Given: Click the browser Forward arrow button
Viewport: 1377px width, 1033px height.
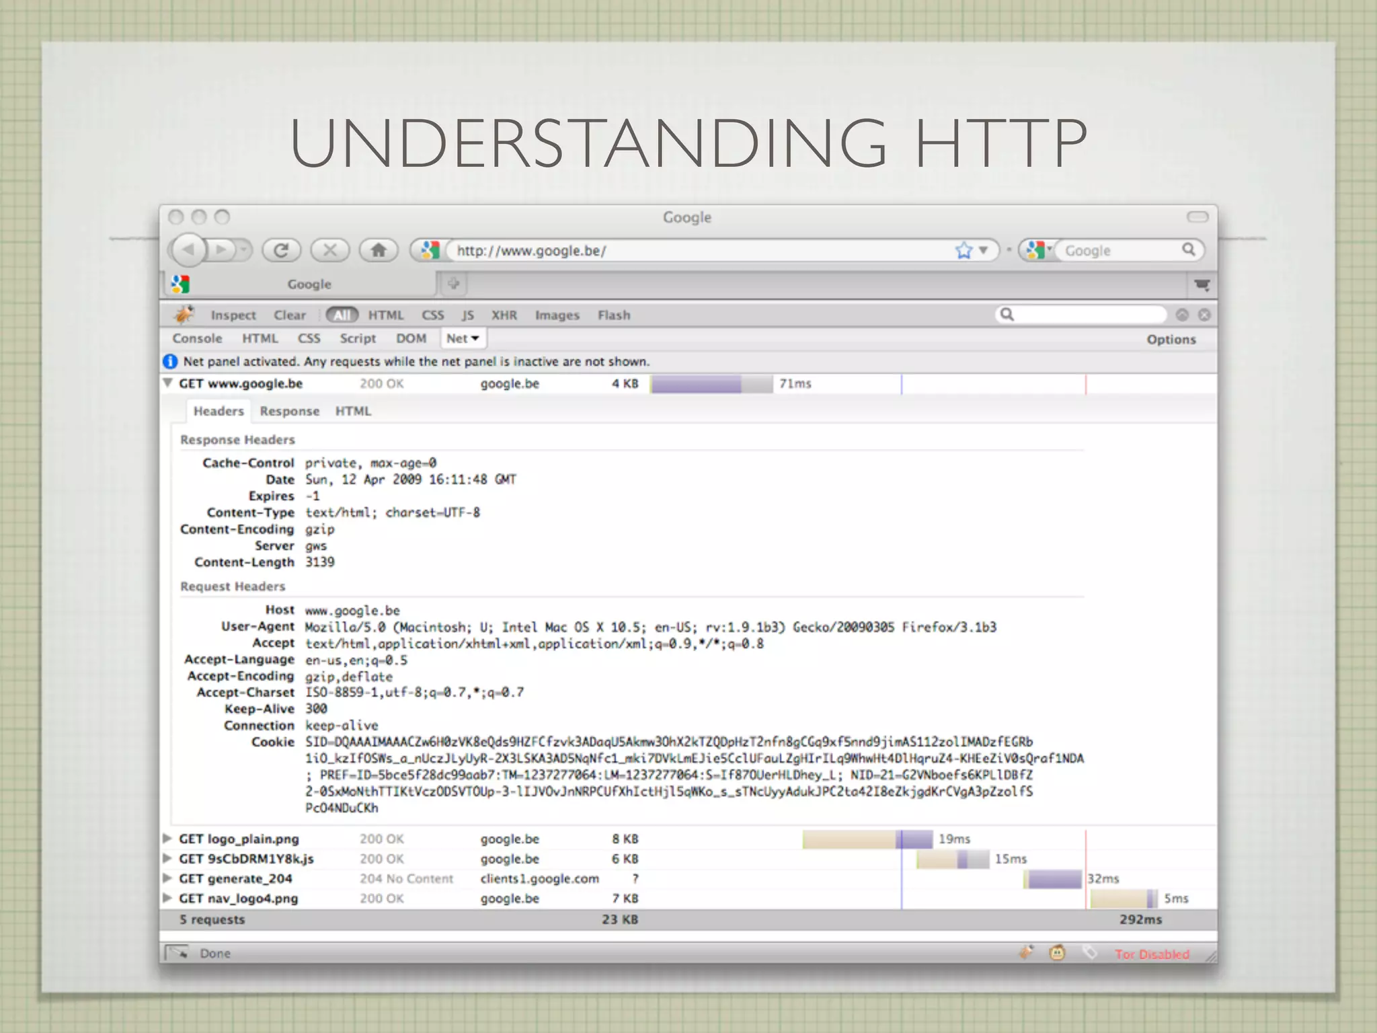Looking at the screenshot, I should [x=221, y=250].
